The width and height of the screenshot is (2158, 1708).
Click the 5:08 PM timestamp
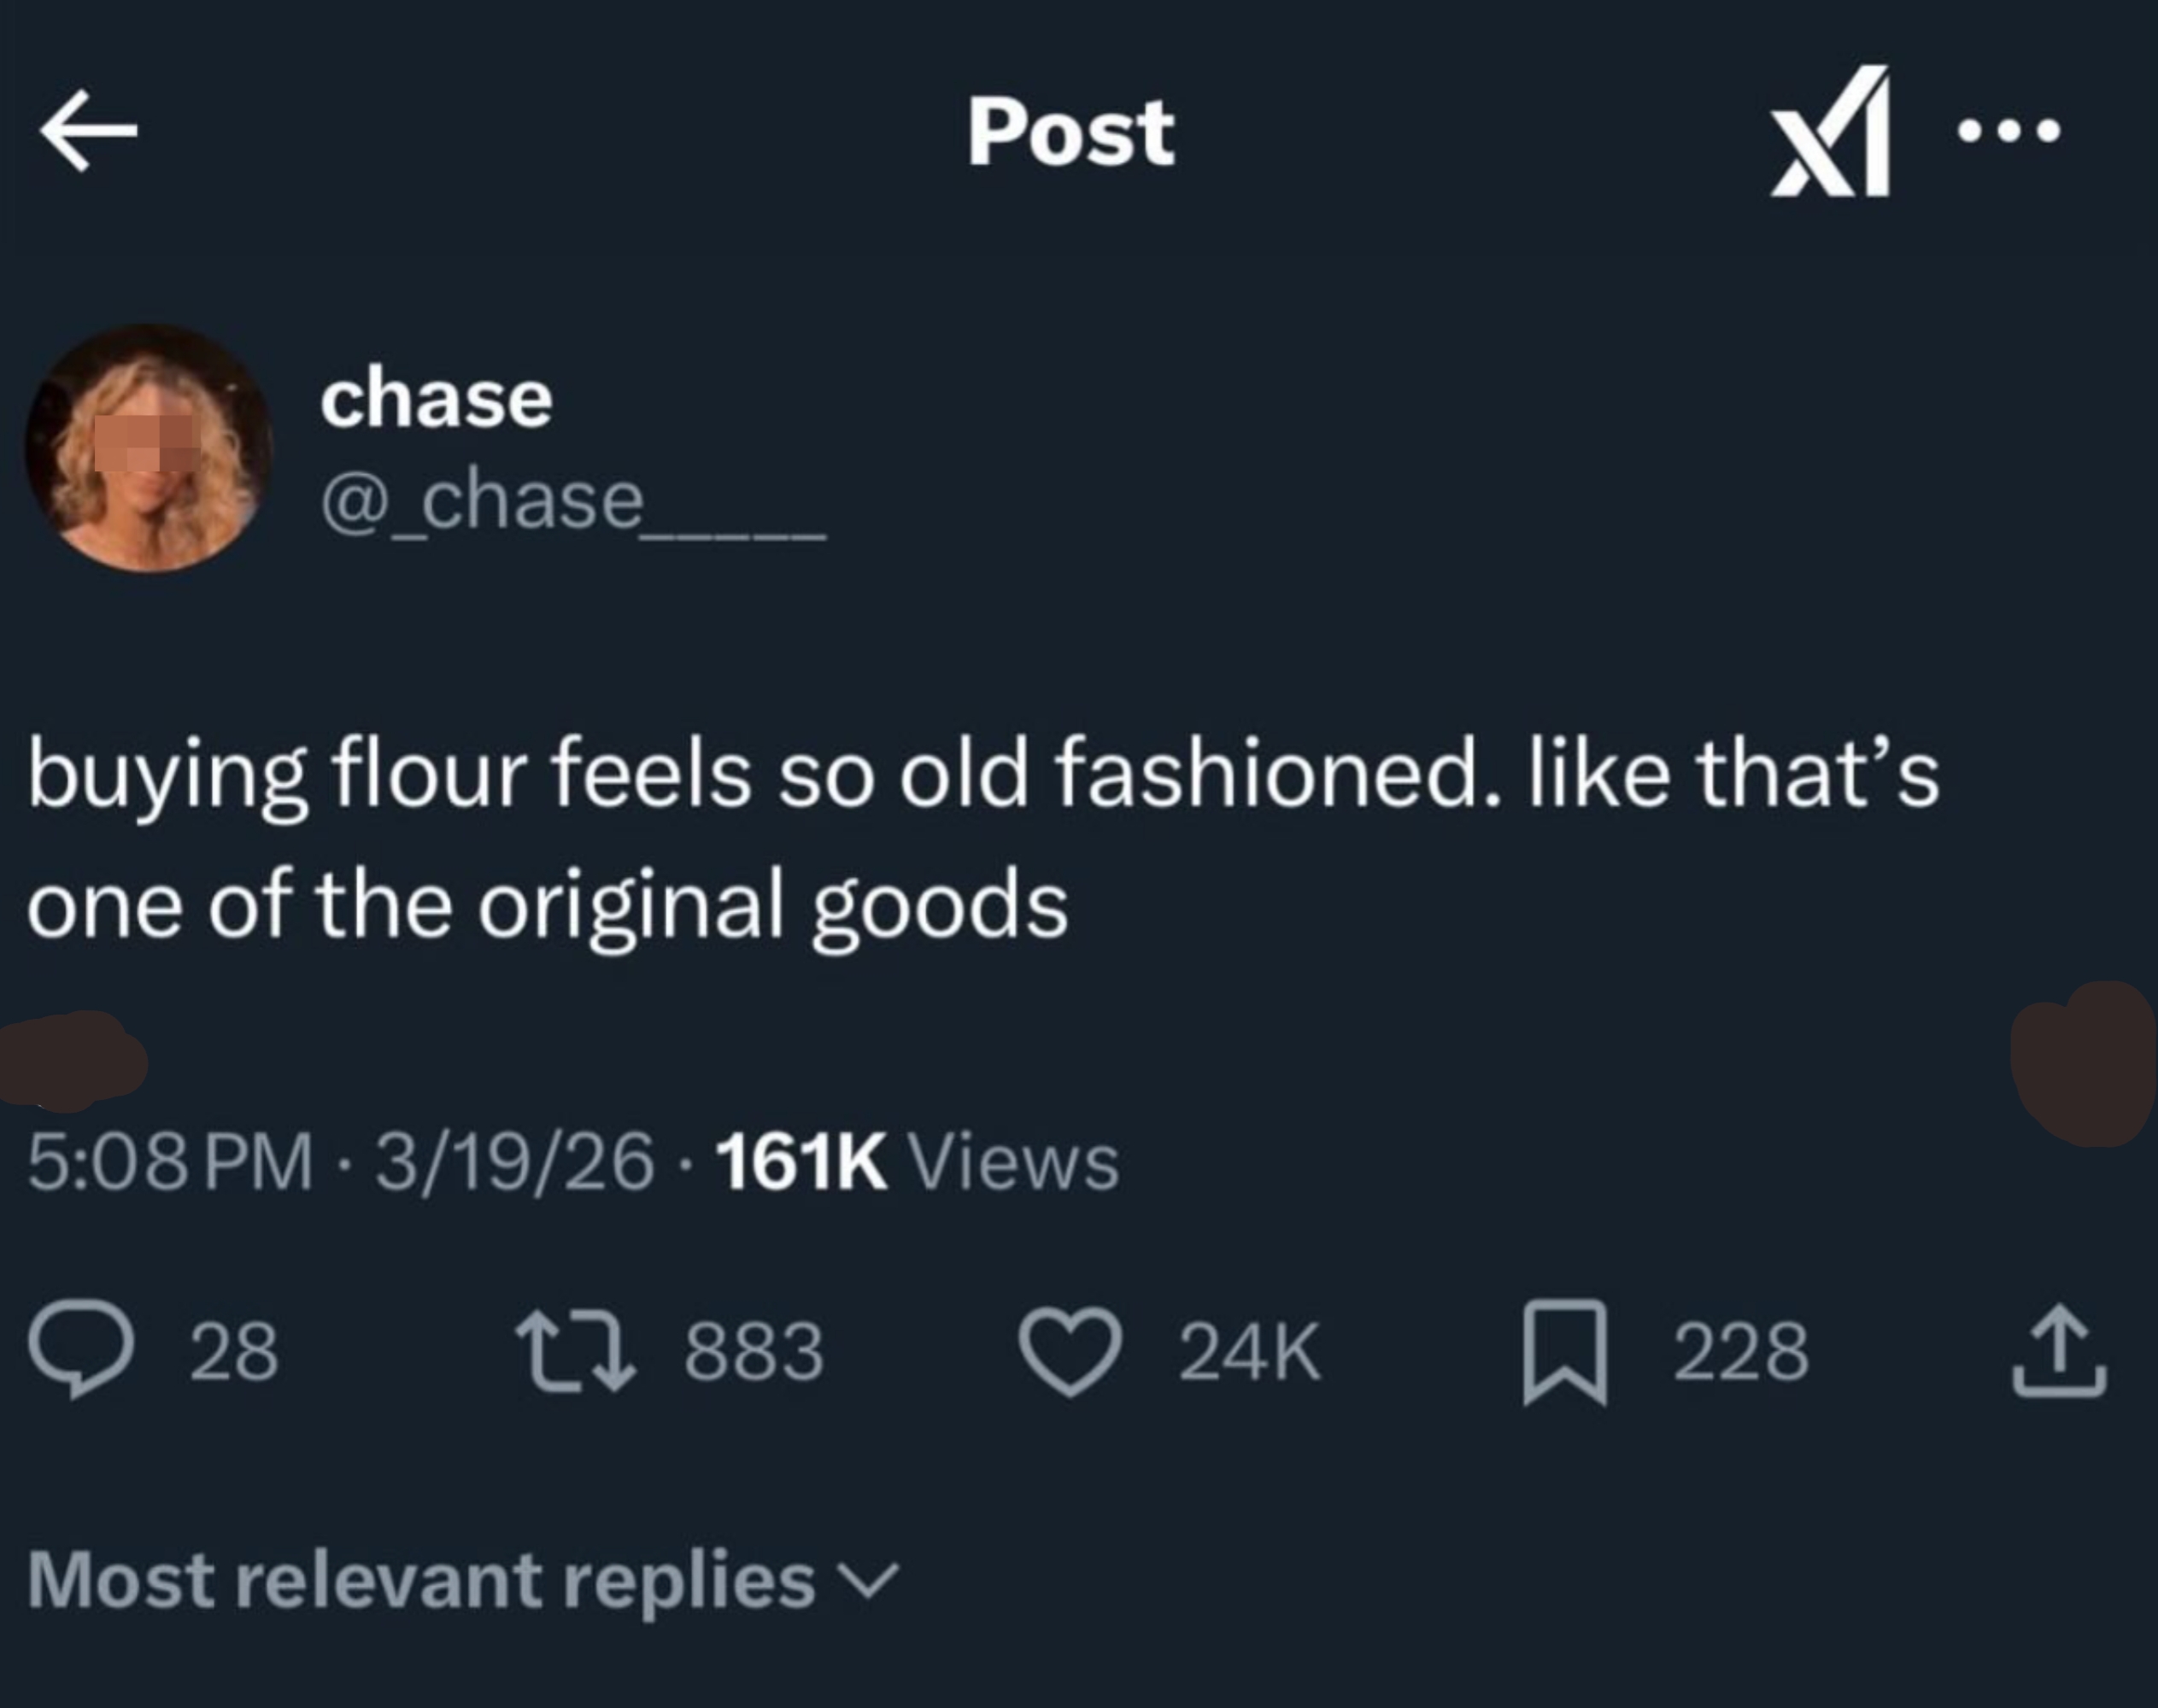tap(170, 1163)
